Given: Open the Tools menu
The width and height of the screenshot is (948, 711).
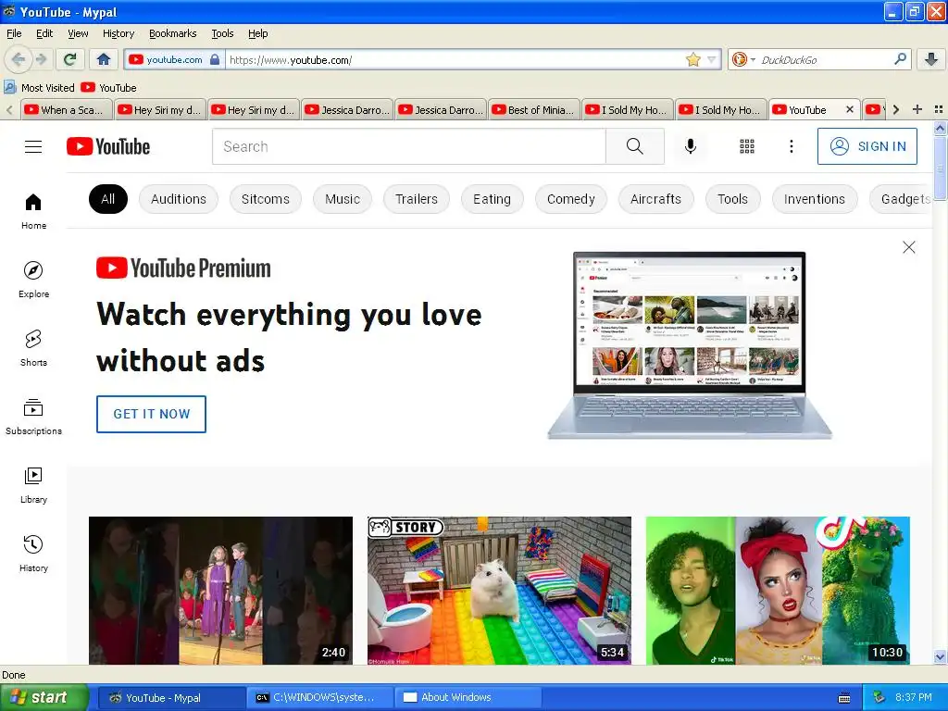Looking at the screenshot, I should 222,33.
